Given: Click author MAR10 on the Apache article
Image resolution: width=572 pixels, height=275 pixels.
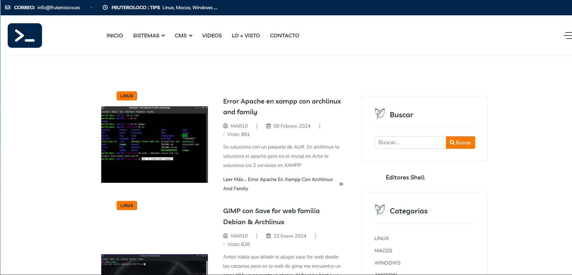Looking at the screenshot, I should click(239, 126).
